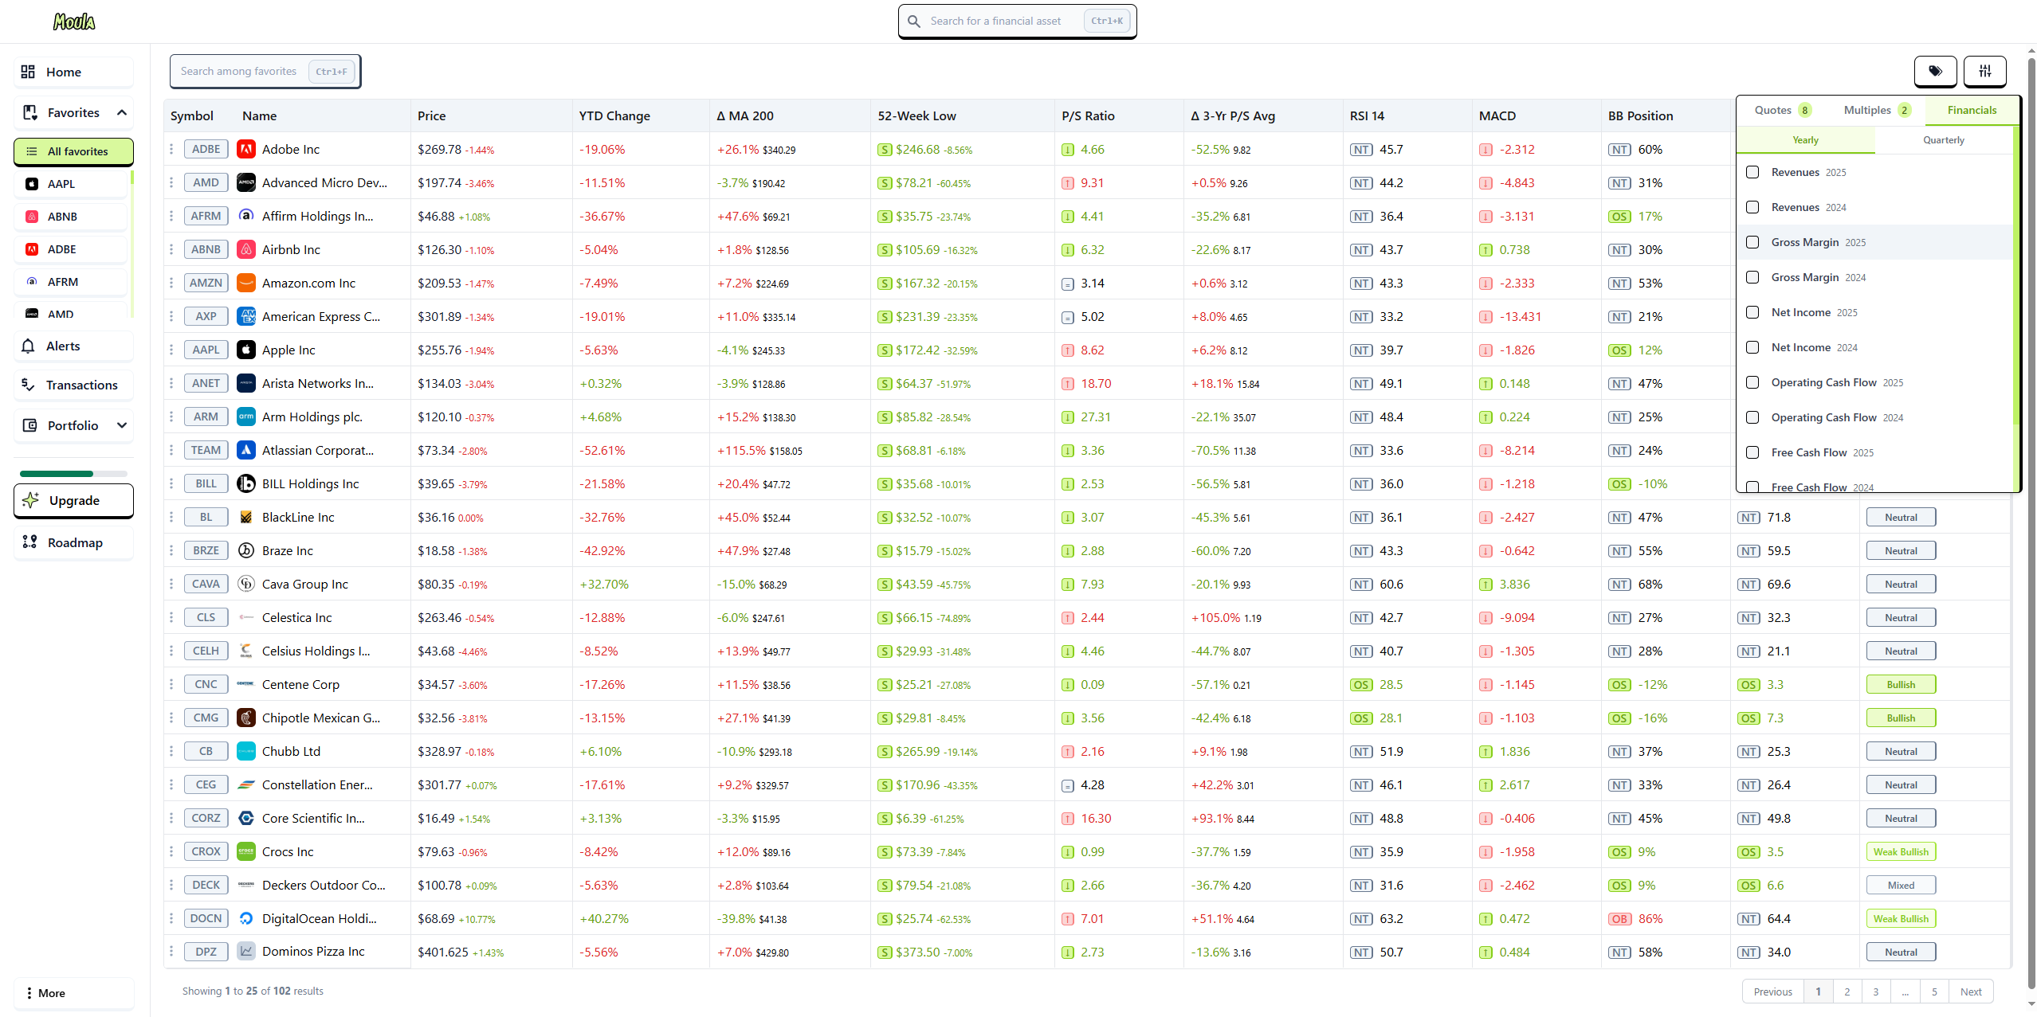Open the AMZN symbol tag link

pos(206,283)
